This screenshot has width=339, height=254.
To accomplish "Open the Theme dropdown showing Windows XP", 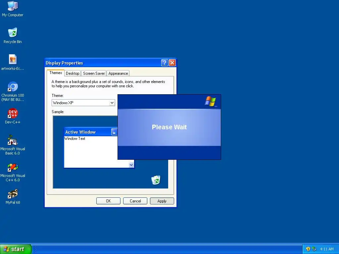I will [83, 103].
